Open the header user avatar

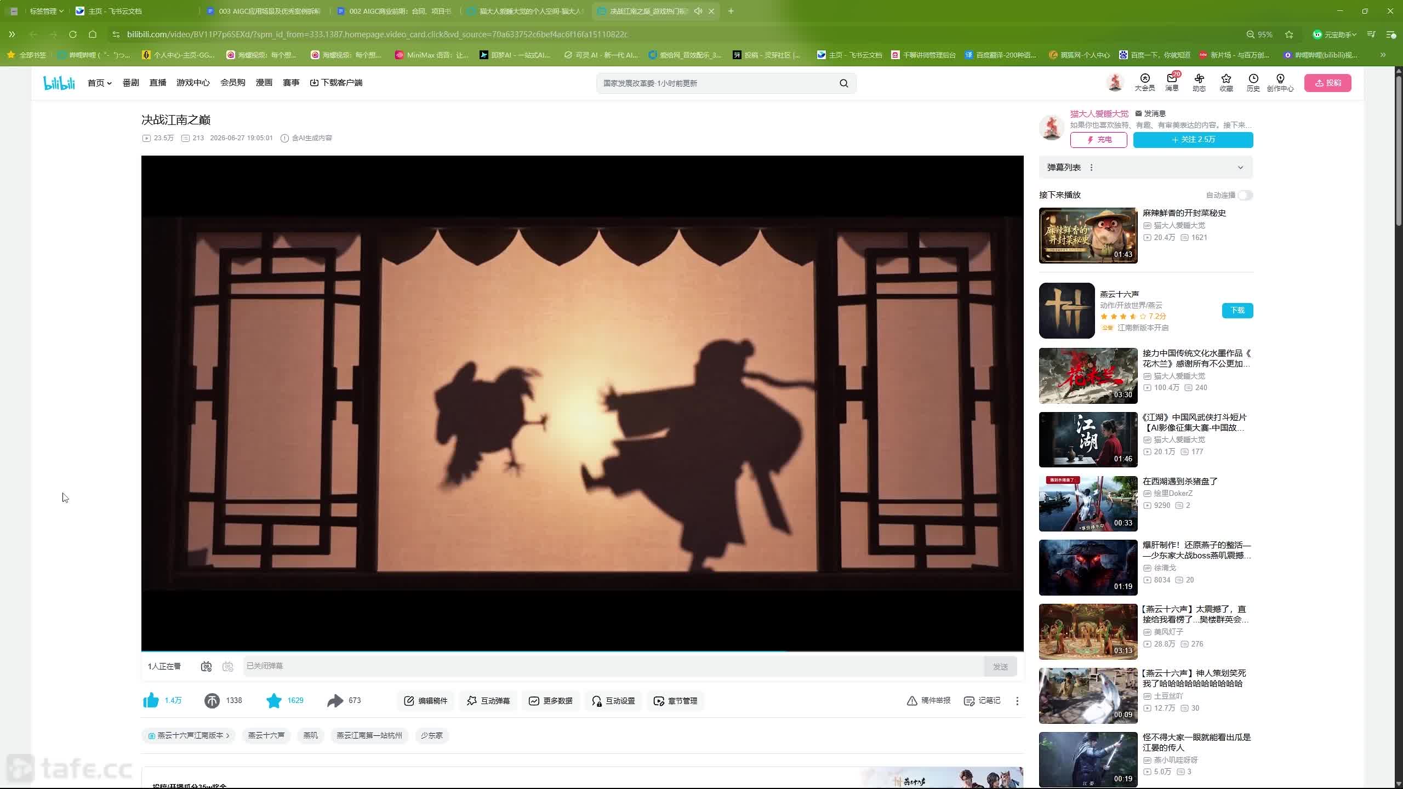click(1115, 82)
